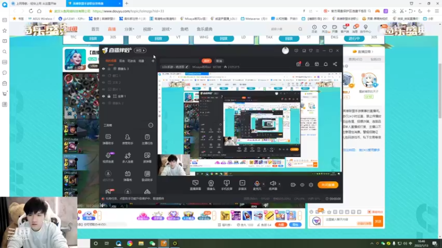Toggle the lock on 摄像头 3 source
This screenshot has height=248, width=442.
coord(109,68)
